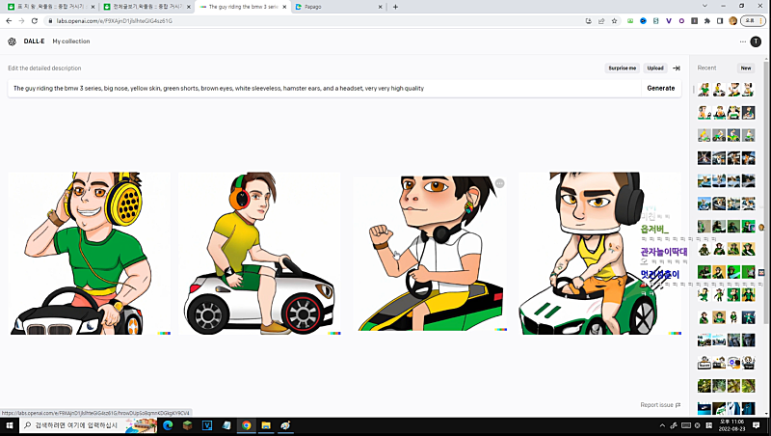
Task: Click the OpenAI logo in the header
Action: coord(13,41)
